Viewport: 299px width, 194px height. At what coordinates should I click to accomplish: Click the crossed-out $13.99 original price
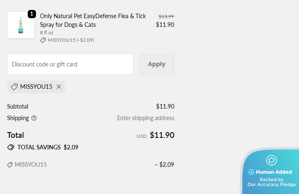(x=166, y=16)
